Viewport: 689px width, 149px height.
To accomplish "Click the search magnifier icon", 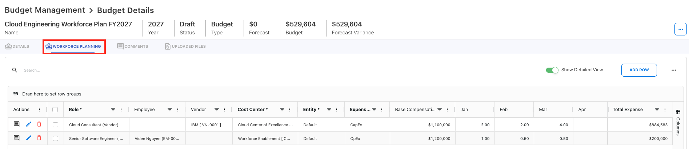I will click(x=15, y=70).
